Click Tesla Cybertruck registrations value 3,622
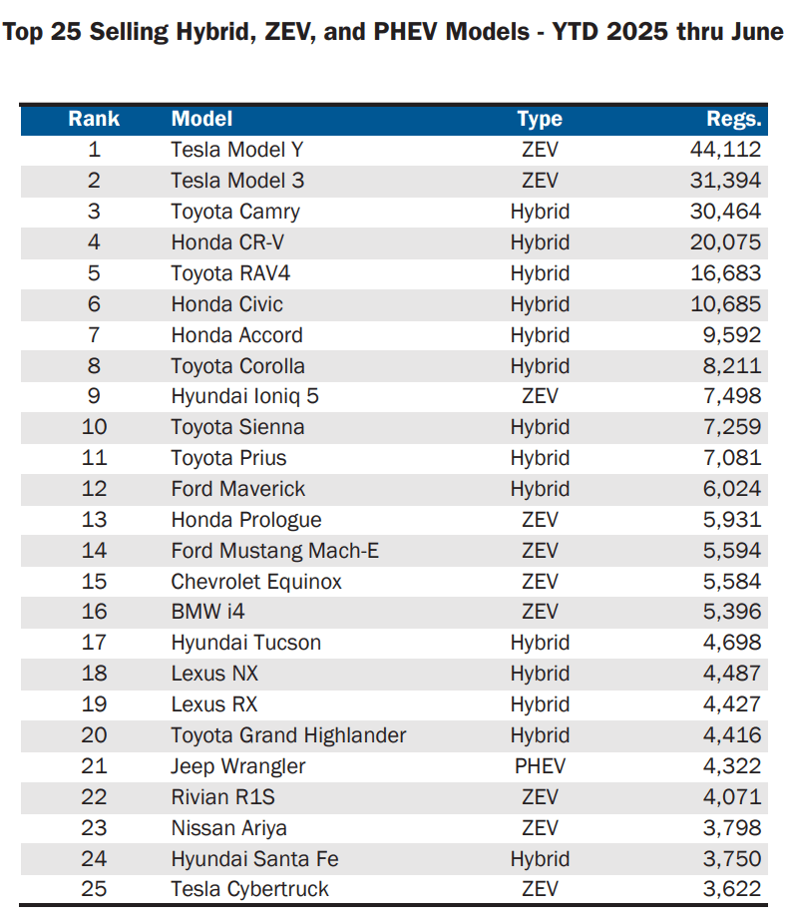The height and width of the screenshot is (924, 785). click(731, 889)
